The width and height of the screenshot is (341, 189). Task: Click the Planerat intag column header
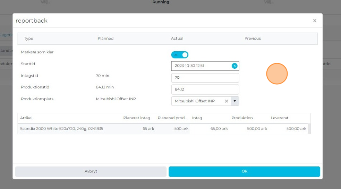pos(137,118)
